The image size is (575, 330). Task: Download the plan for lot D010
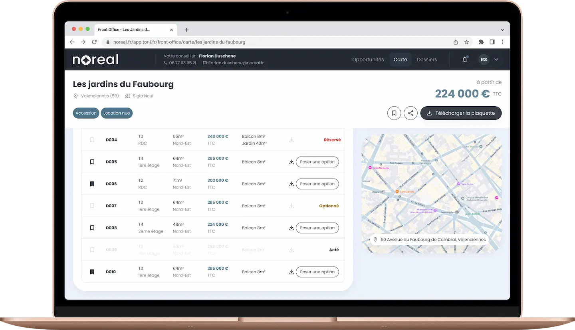pos(291,272)
